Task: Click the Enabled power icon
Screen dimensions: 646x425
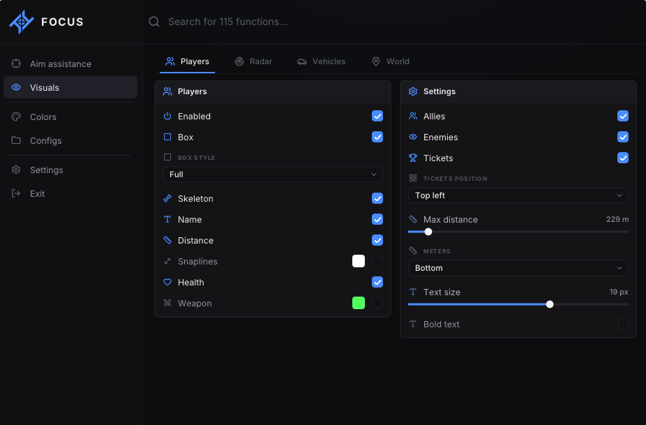Action: [x=167, y=116]
